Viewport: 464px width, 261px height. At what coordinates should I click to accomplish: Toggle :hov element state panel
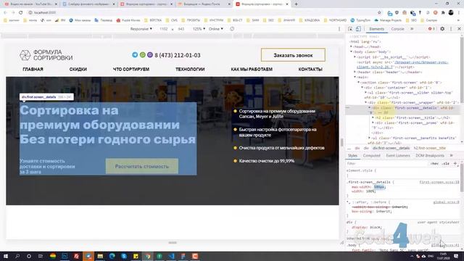(x=434, y=164)
